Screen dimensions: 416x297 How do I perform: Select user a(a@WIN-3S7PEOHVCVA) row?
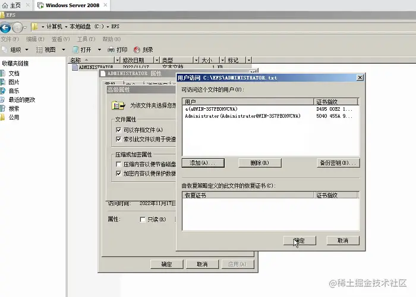[270, 109]
